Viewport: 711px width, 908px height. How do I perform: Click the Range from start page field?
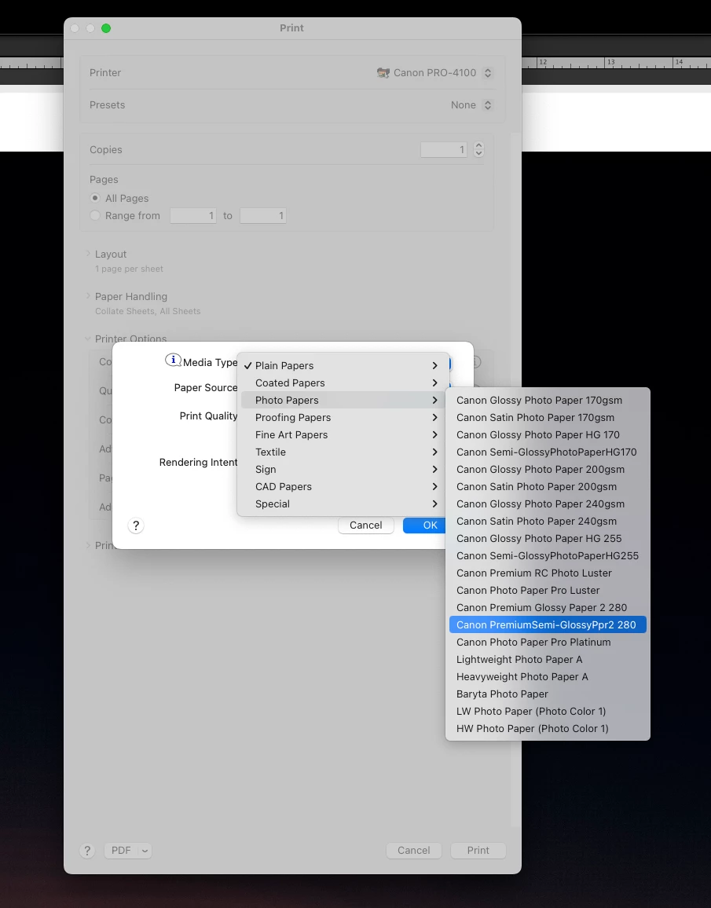192,215
